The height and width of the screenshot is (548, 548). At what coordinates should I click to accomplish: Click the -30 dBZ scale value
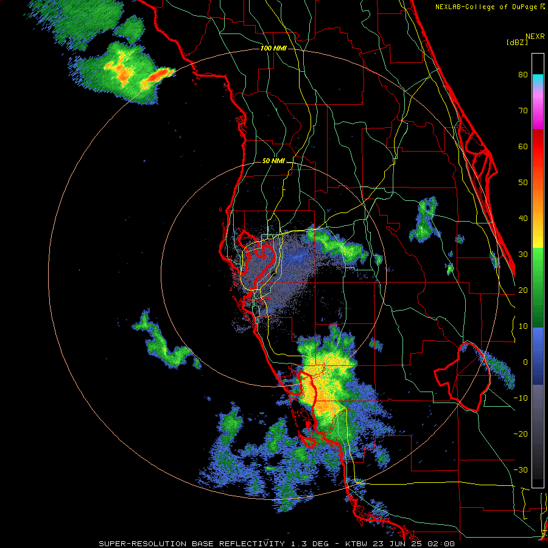(521, 469)
